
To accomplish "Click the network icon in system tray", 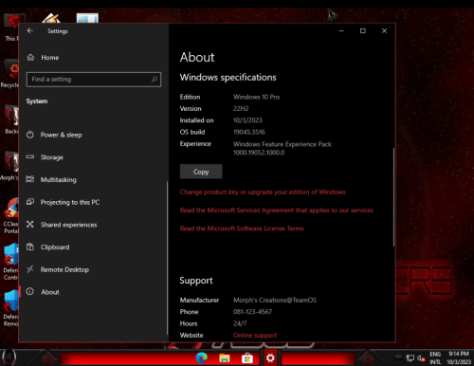I will (410, 358).
